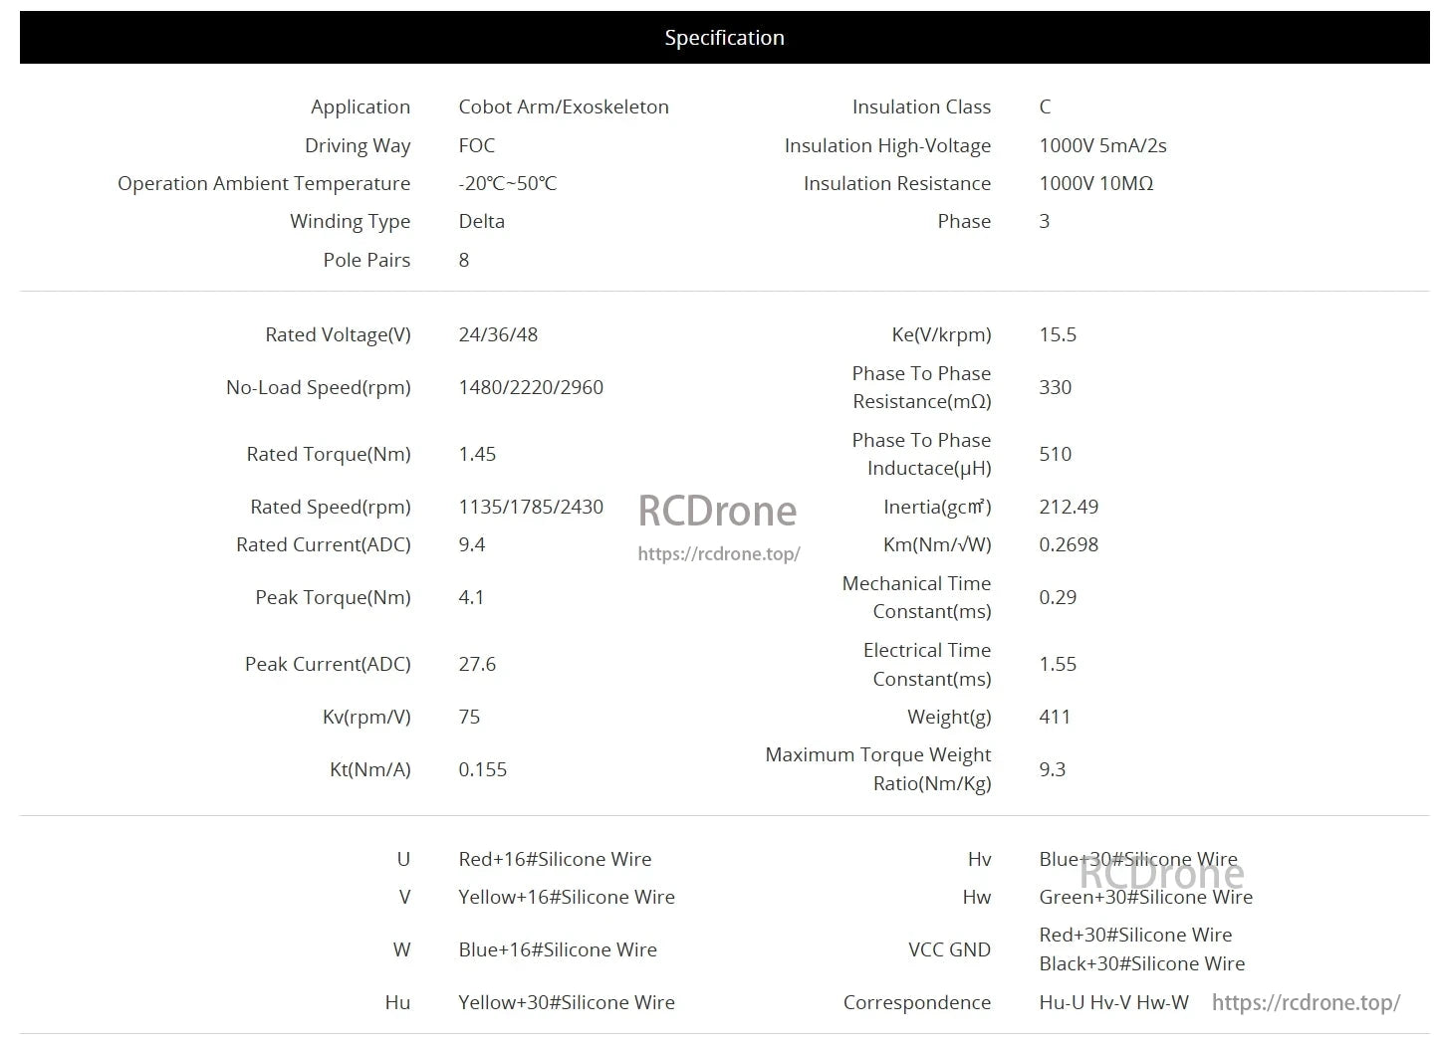Select the FOC driving way value
This screenshot has width=1437, height=1049.
[x=476, y=145]
